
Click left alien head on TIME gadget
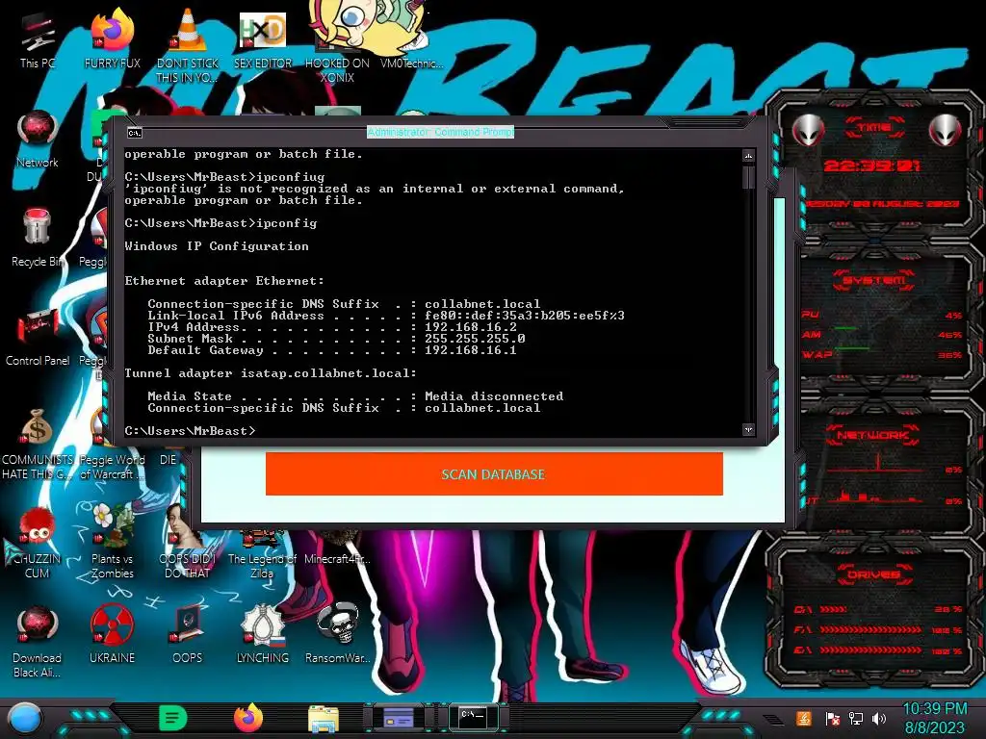tap(808, 130)
